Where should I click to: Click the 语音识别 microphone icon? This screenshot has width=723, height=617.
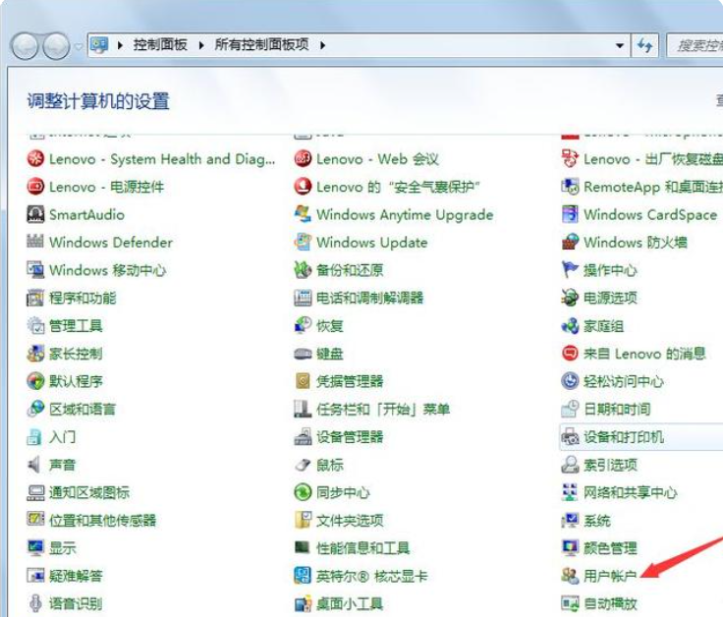[35, 603]
